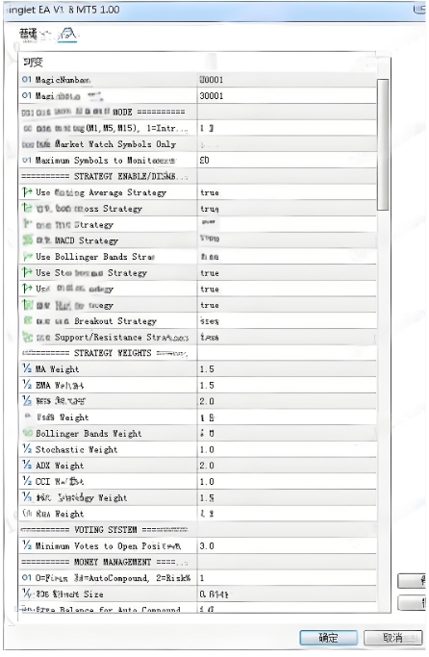
Task: Toggle the Breakout Strategy value cell
Action: [287, 321]
